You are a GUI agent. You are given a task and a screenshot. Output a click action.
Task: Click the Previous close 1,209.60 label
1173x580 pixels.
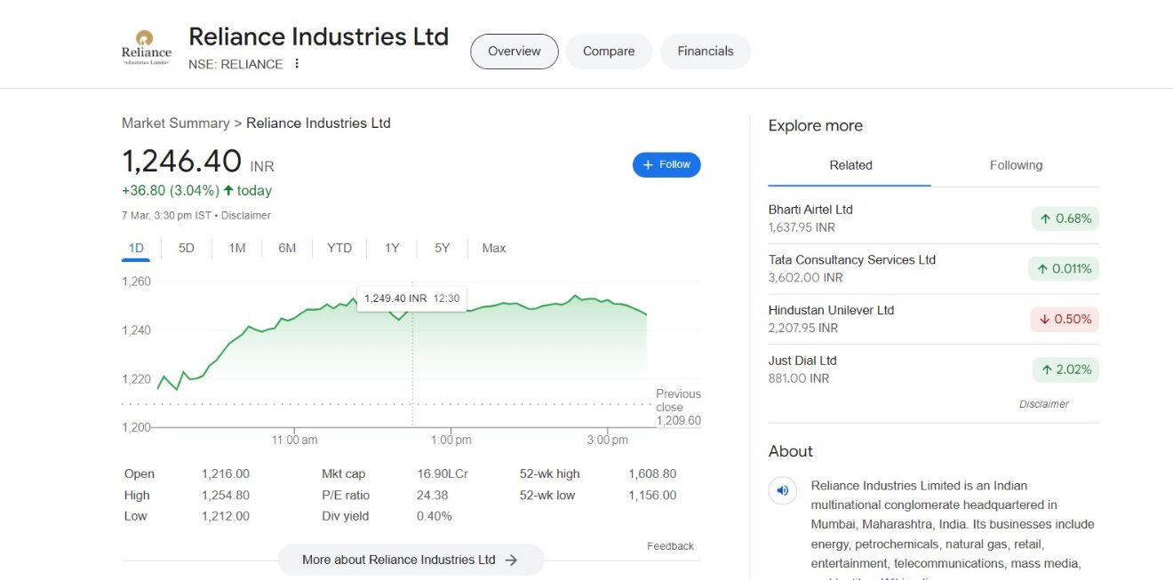(678, 408)
